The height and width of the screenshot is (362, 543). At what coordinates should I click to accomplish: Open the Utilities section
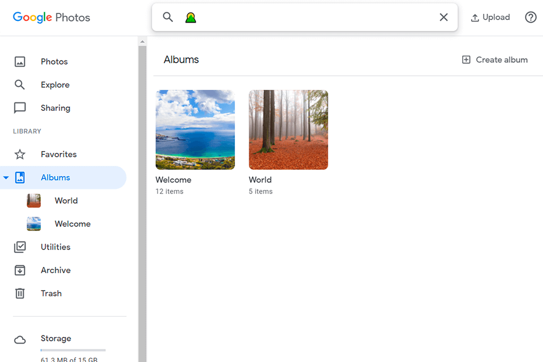56,247
